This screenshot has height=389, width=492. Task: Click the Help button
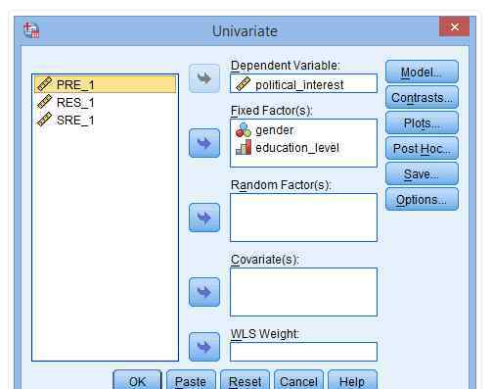coord(352,380)
